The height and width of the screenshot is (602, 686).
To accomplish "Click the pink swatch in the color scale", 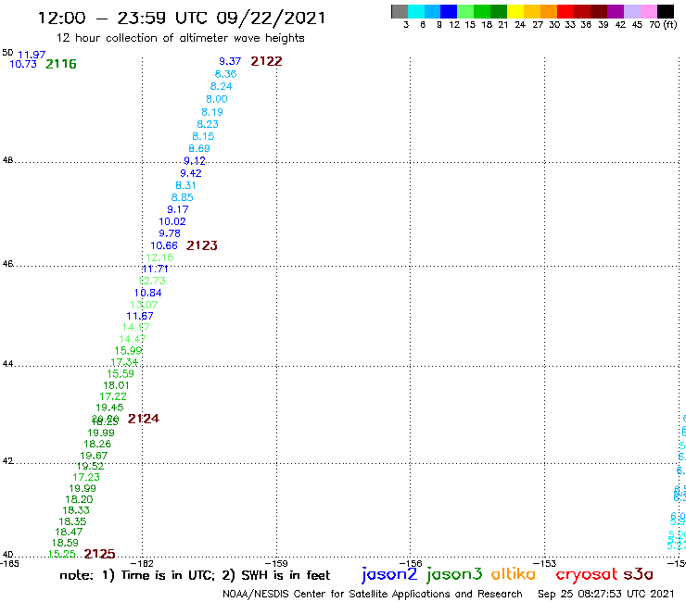I will 649,11.
